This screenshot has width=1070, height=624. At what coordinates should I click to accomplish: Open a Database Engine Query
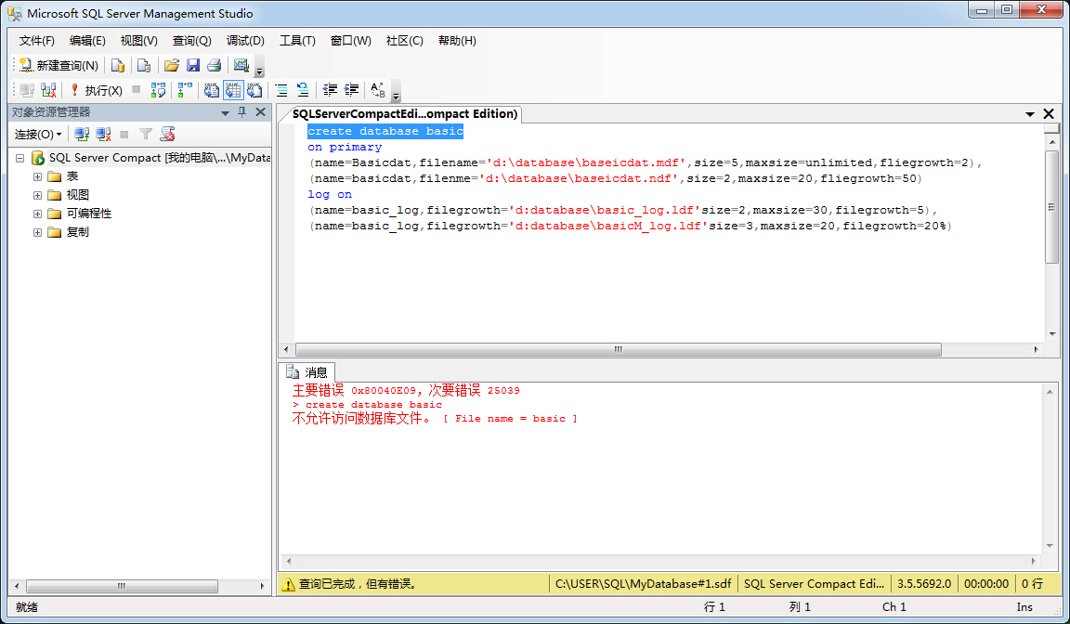pyautogui.click(x=118, y=66)
